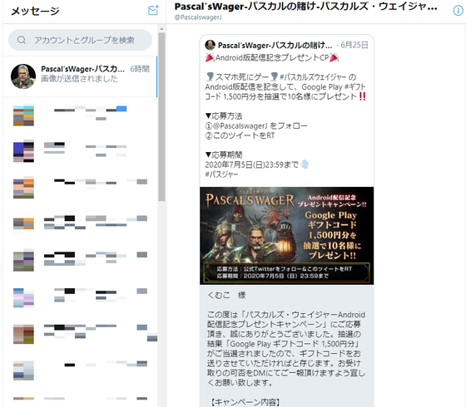The width and height of the screenshot is (466, 407).
Task: Open the Pascal's Wager campaign banner image
Action: 287,236
